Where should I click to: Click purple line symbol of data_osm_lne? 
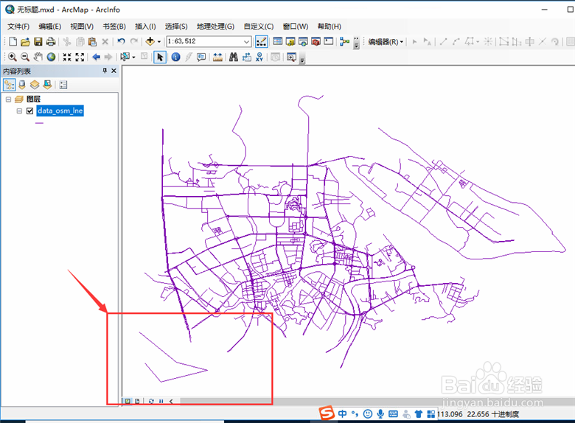pyautogui.click(x=39, y=123)
